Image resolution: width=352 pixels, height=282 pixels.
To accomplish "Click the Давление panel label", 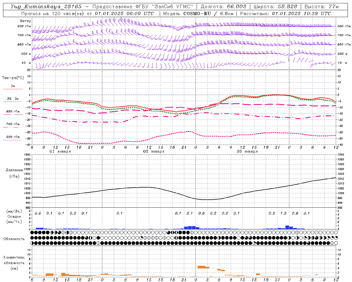I will click(14, 170).
